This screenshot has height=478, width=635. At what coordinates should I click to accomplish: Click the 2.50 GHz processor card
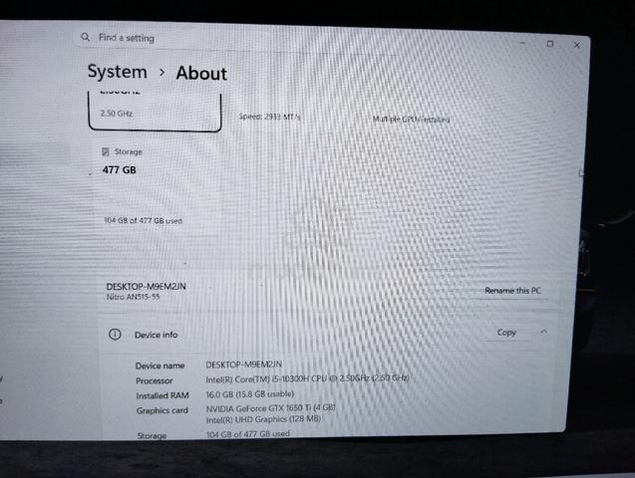155,112
